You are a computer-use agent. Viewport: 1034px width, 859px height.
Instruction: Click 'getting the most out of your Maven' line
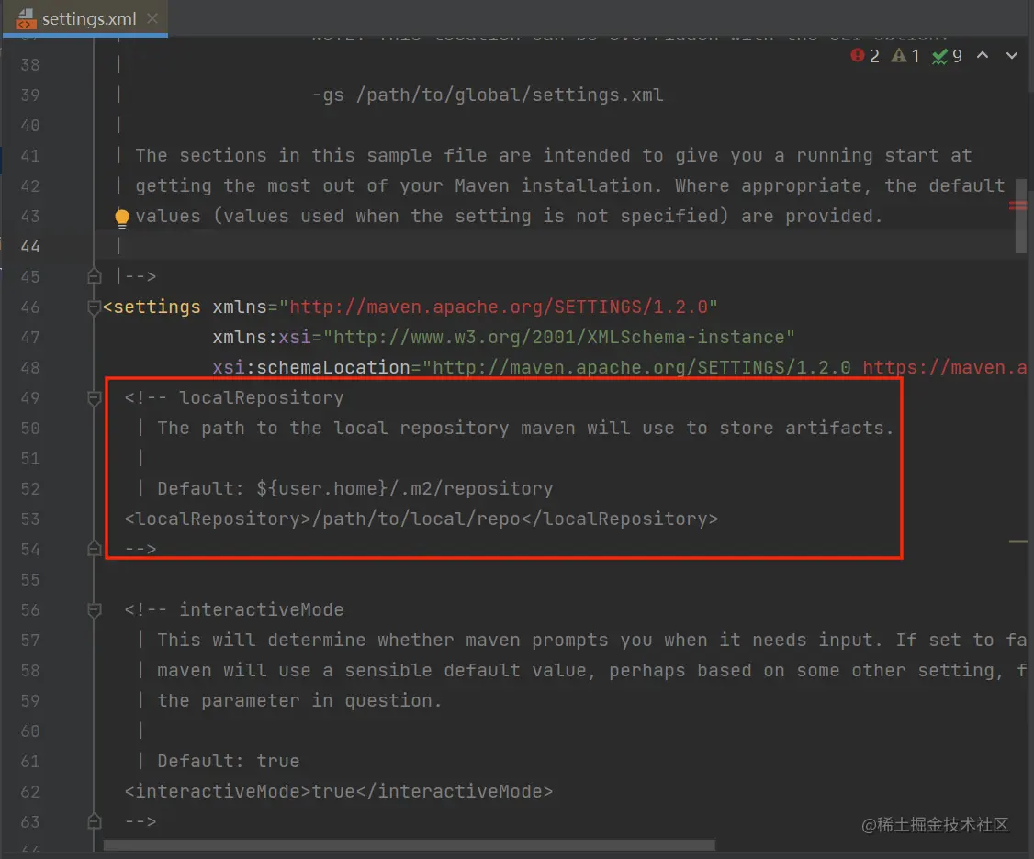569,186
